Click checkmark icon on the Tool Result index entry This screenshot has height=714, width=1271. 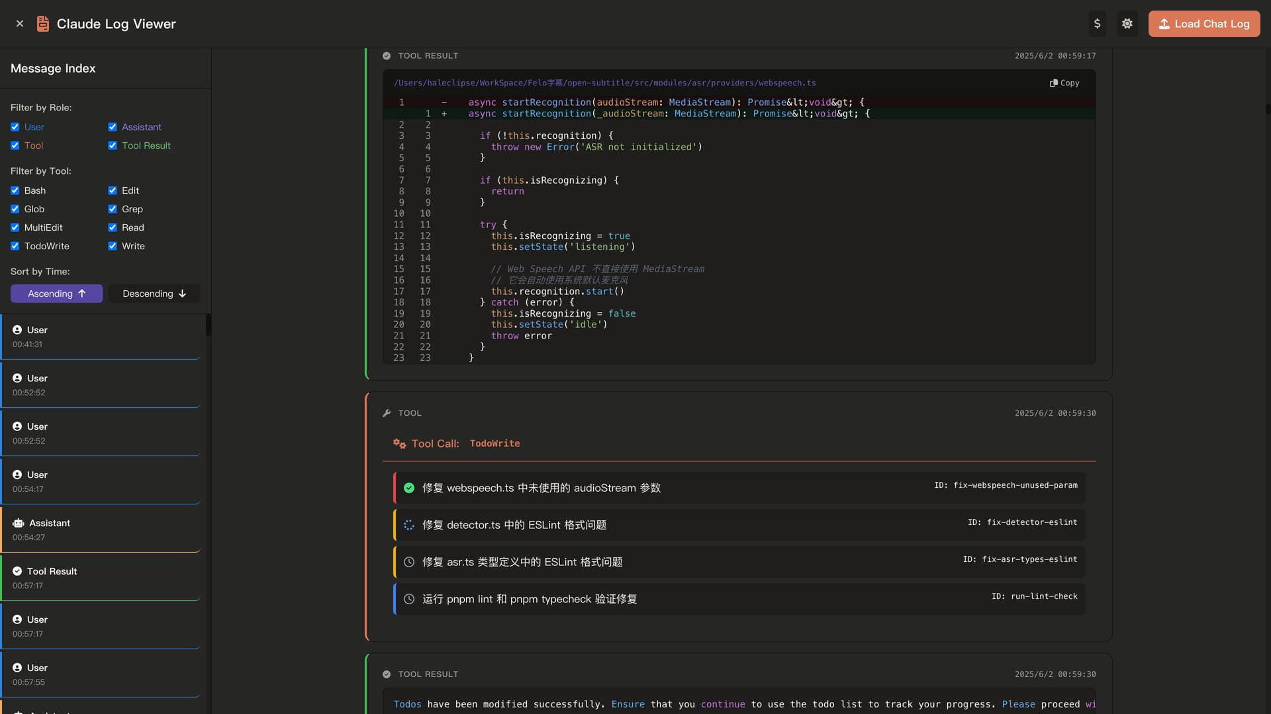point(17,571)
